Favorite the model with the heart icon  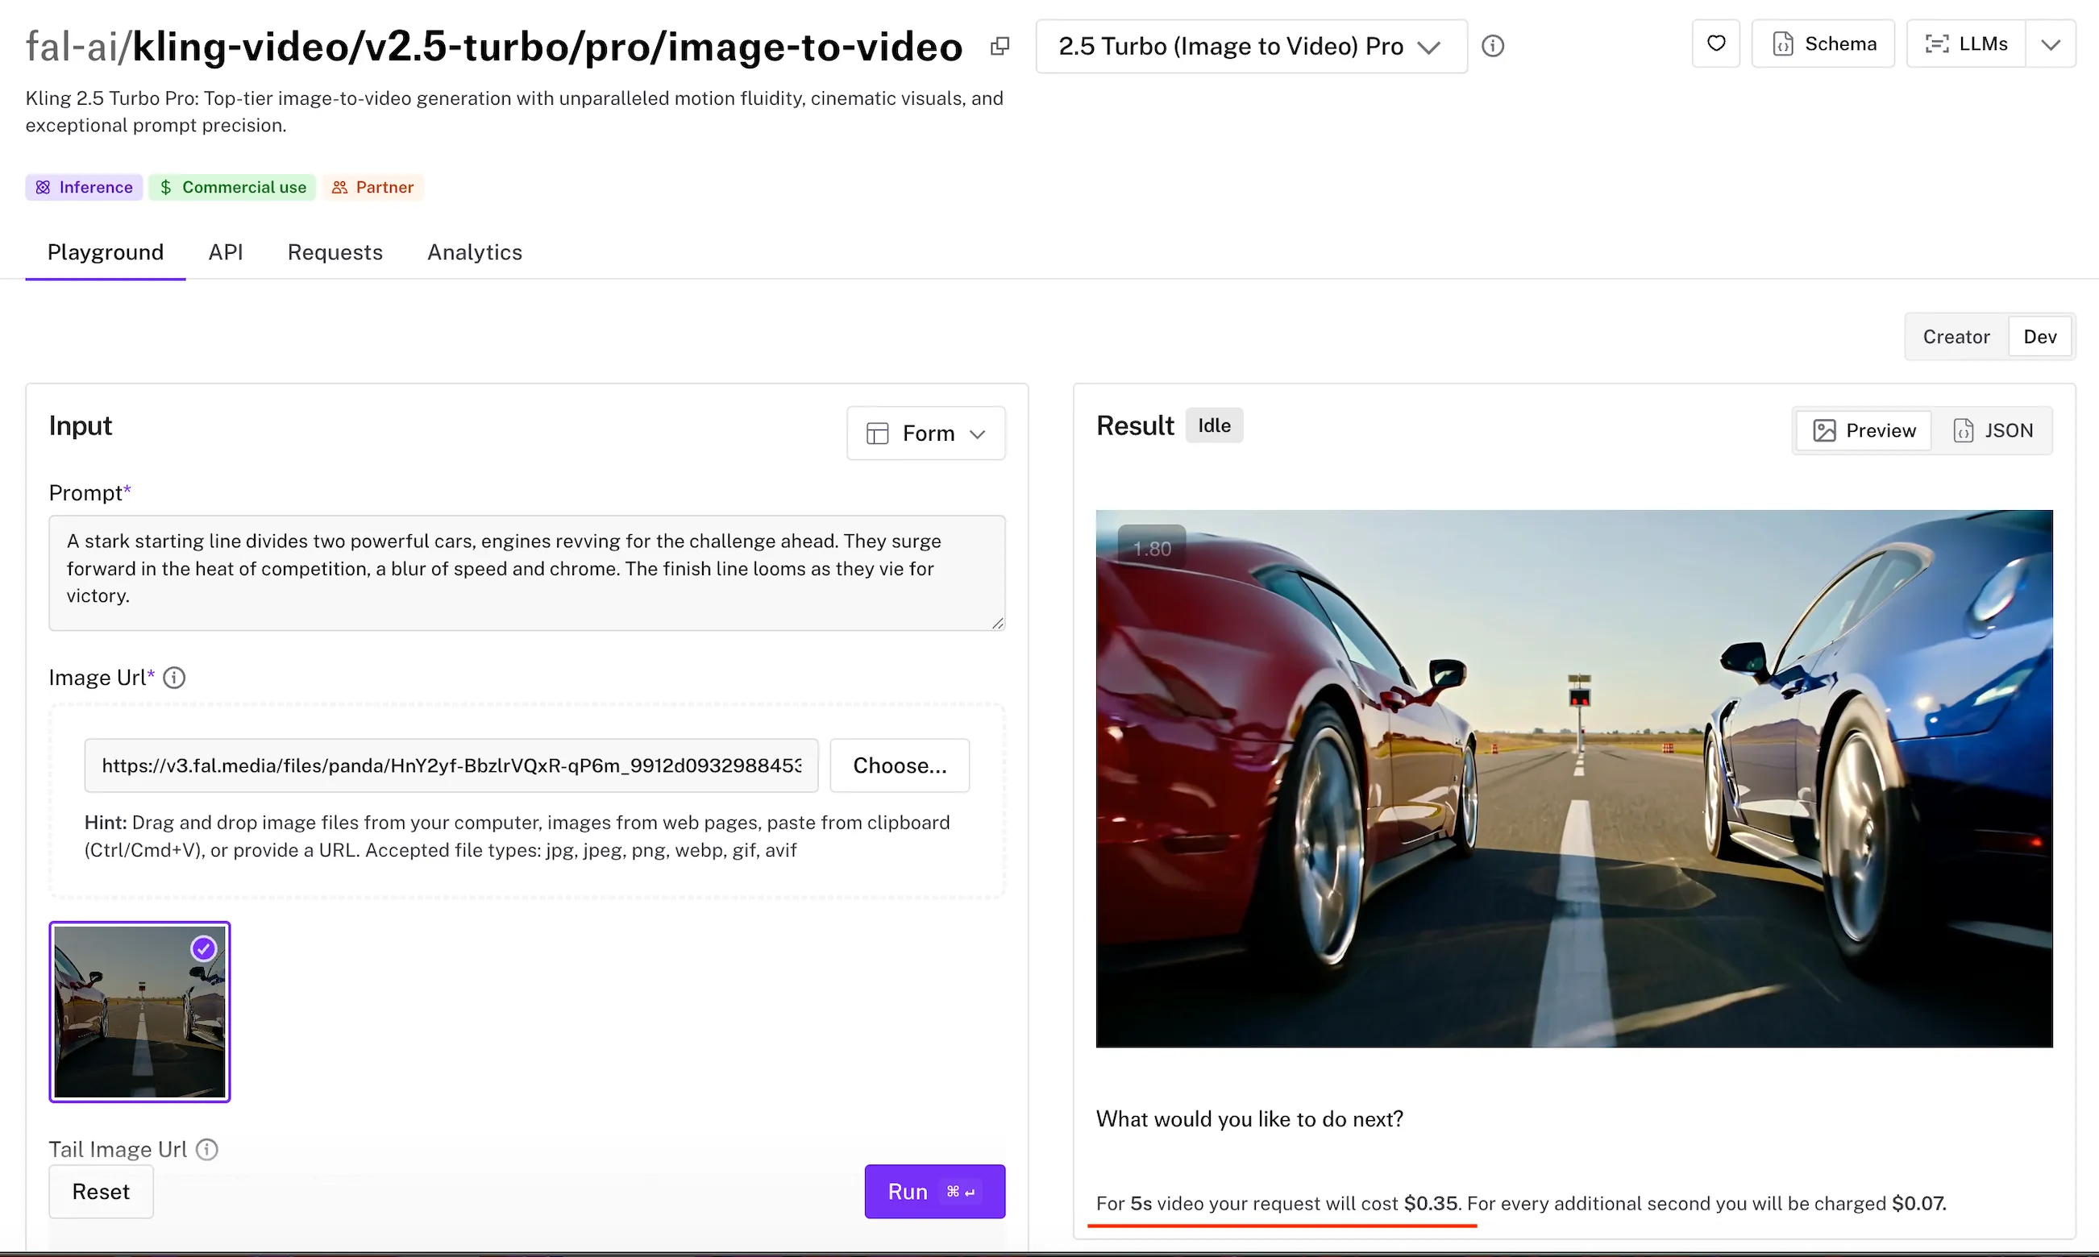[1715, 44]
